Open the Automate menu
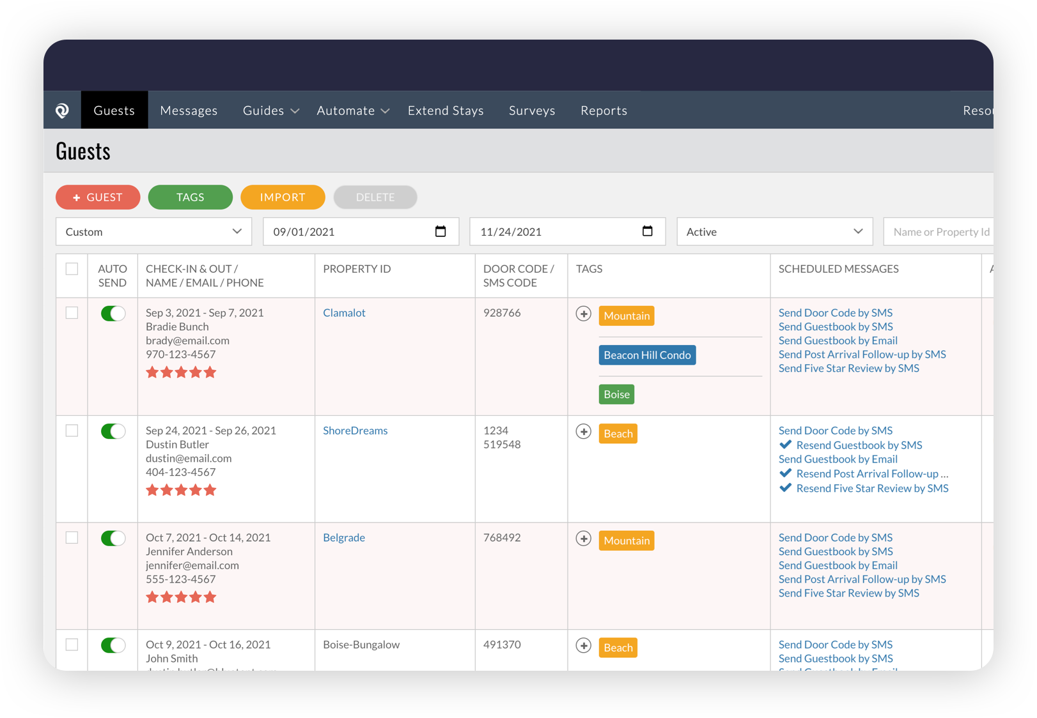 point(353,111)
